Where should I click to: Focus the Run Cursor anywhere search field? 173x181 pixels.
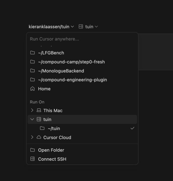tap(82, 39)
